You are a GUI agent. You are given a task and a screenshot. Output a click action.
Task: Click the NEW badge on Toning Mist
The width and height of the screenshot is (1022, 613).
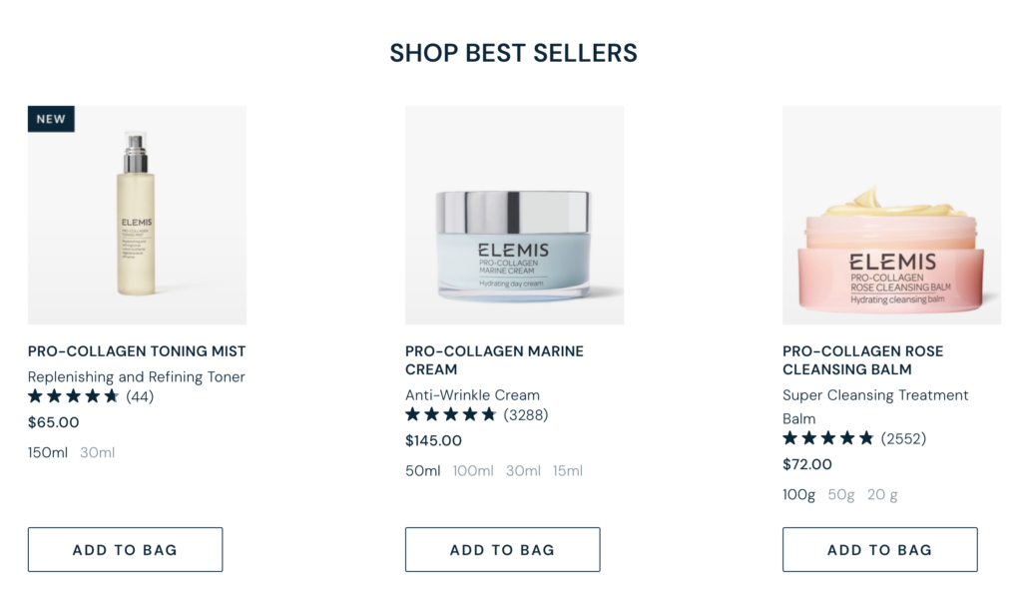[x=51, y=119]
